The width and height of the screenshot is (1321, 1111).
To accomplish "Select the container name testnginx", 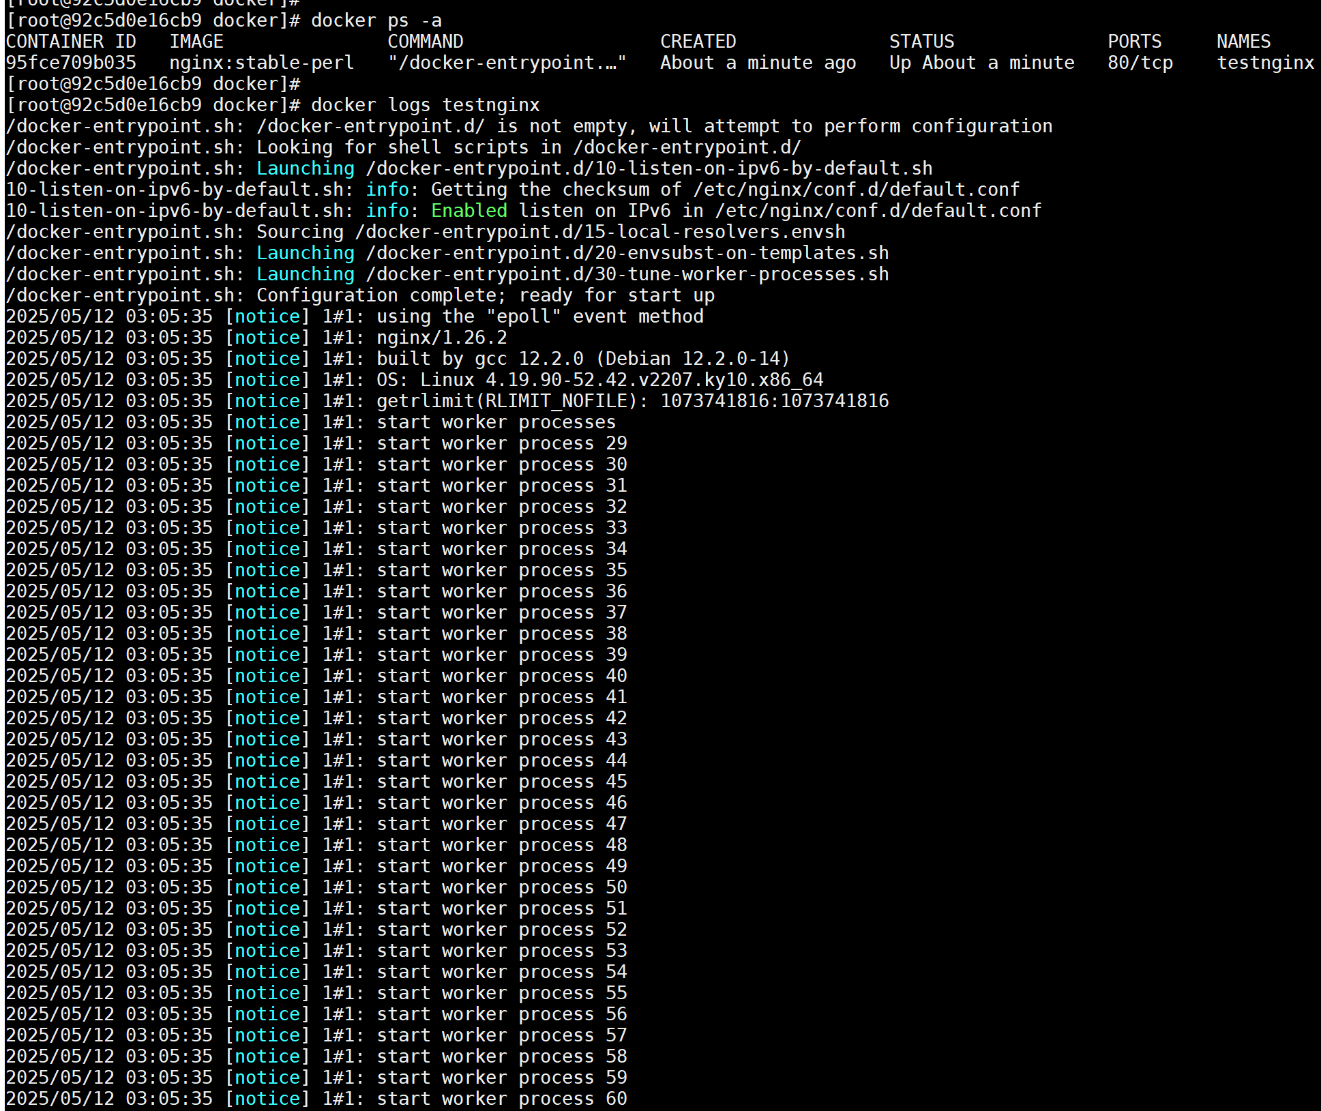I will pos(1265,62).
